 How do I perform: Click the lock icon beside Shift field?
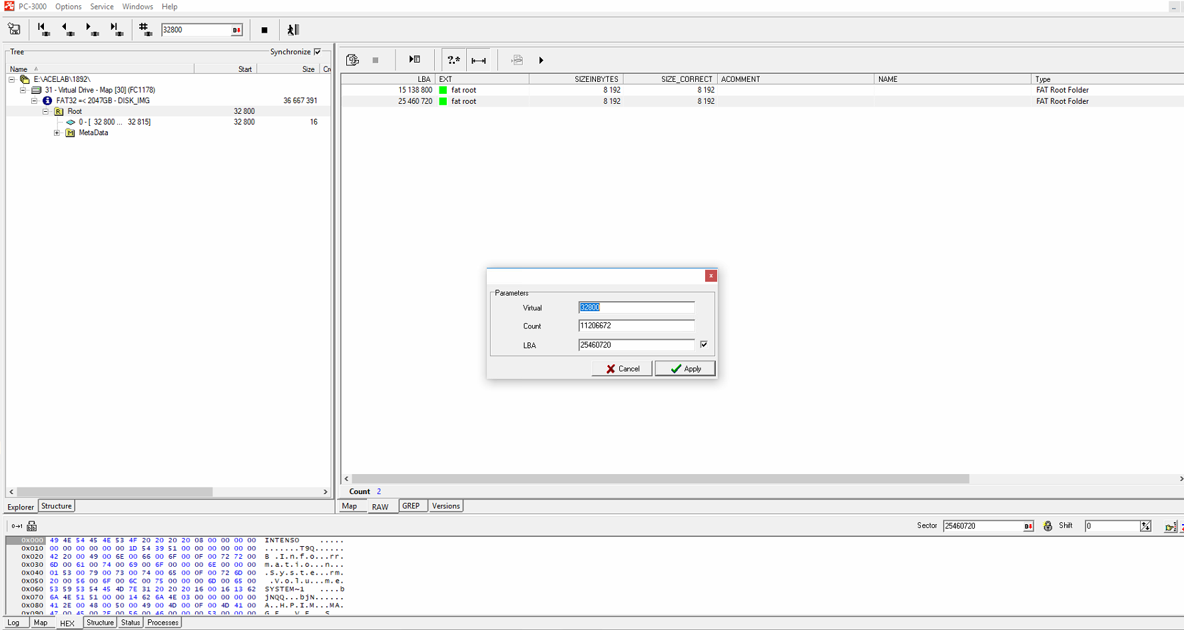pyautogui.click(x=1047, y=526)
